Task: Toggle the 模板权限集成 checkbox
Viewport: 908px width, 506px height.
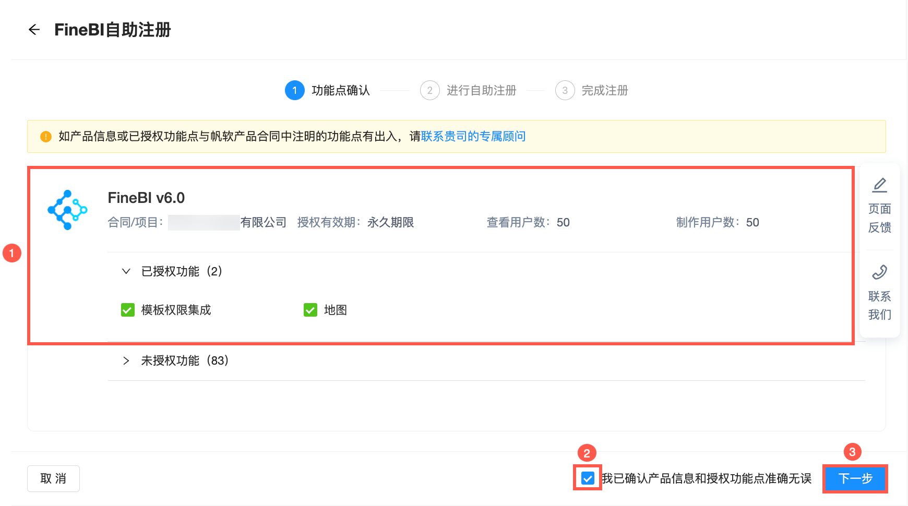Action: [x=128, y=310]
